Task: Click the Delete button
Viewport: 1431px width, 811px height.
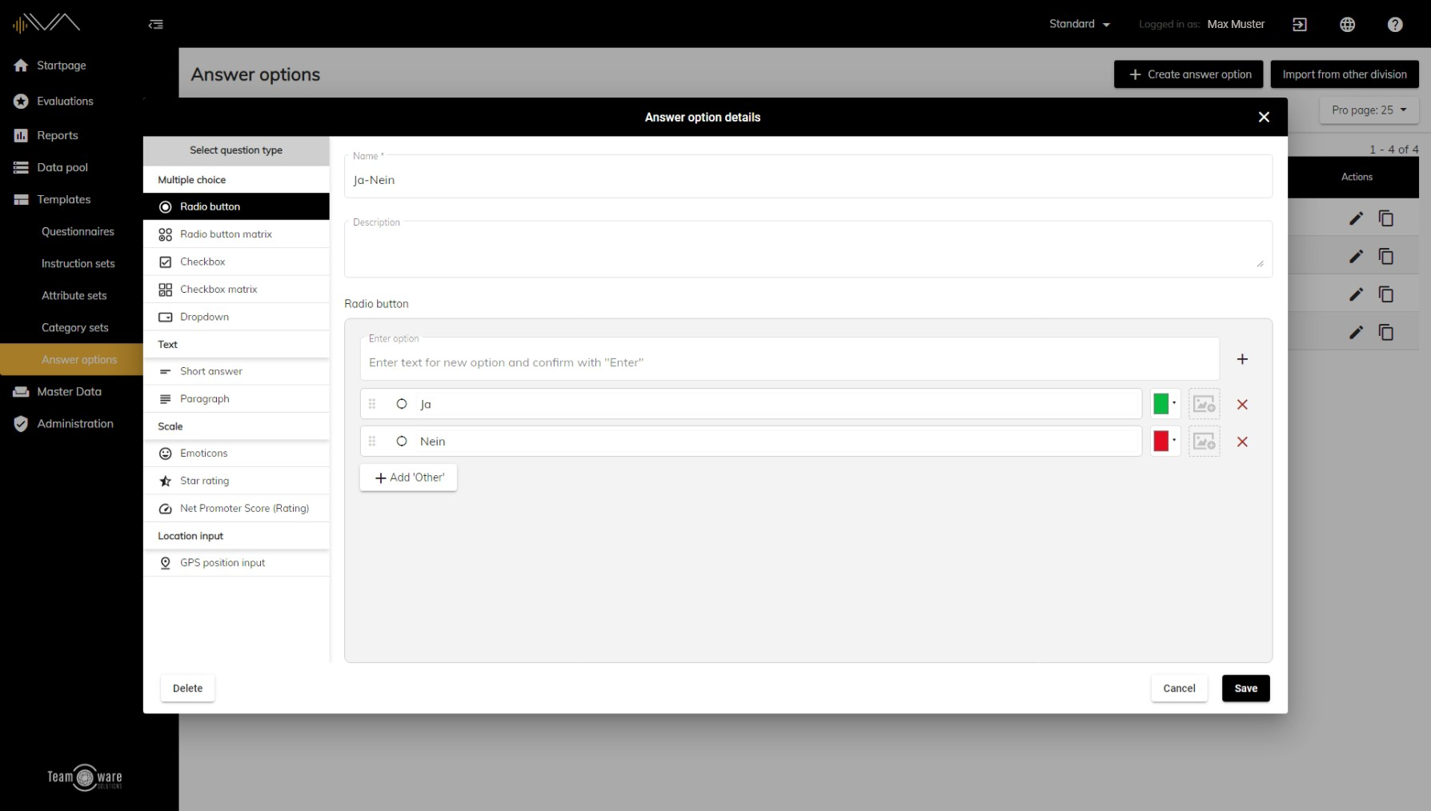Action: pos(187,689)
